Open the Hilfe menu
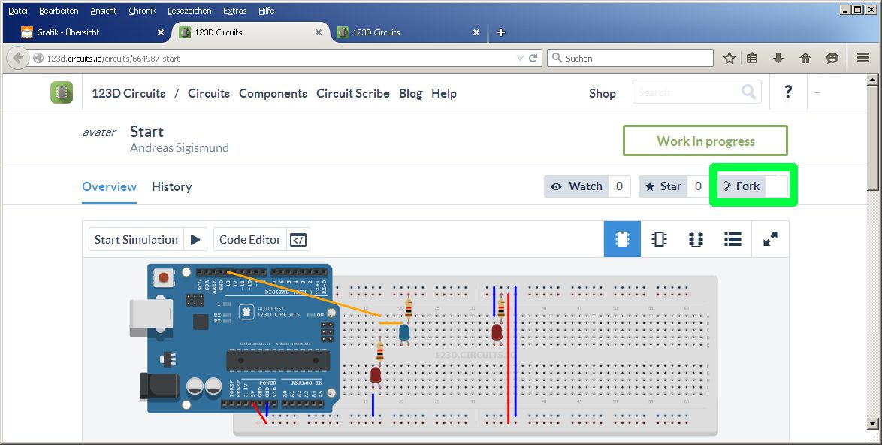 click(267, 11)
